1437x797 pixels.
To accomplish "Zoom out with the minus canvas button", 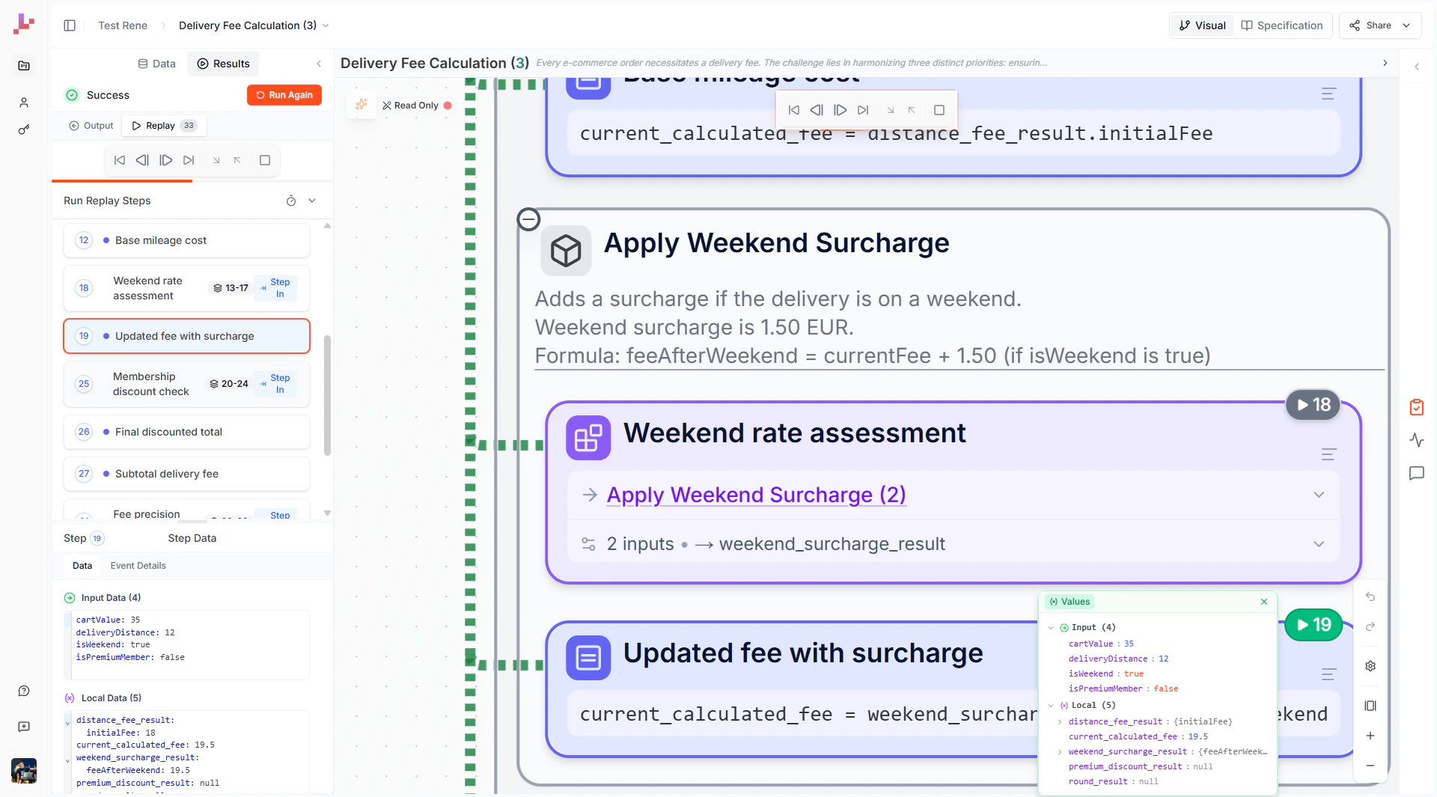I will coord(1370,766).
